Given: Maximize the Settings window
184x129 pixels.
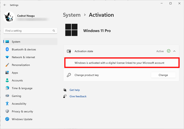Looking at the screenshot, I should coord(170,3).
